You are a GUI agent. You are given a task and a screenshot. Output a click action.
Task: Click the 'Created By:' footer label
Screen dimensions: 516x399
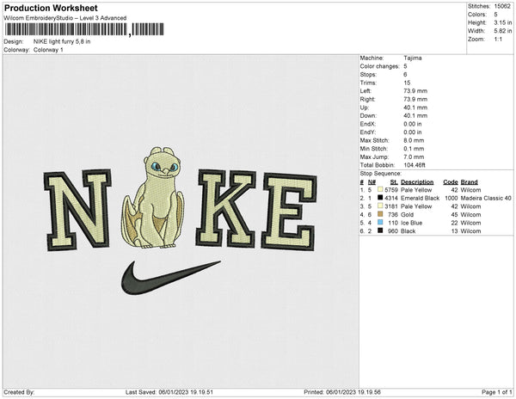click(19, 392)
